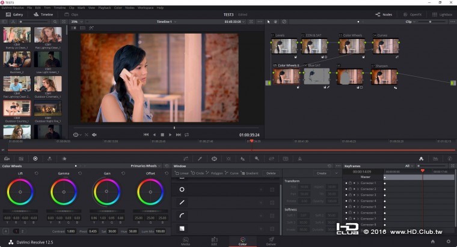Toggle loop playback in viewer
Image resolution: width=457 pixels, height=247 pixels.
(186, 135)
